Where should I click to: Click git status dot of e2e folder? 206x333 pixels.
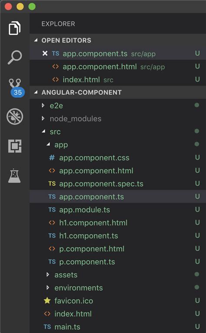point(197,105)
